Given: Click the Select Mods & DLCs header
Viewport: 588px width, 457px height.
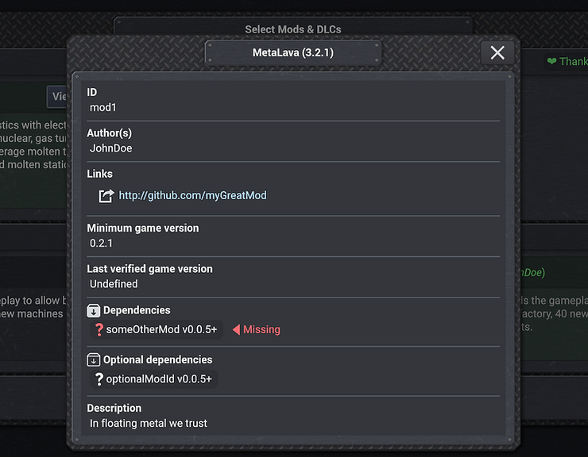Looking at the screenshot, I should (293, 29).
